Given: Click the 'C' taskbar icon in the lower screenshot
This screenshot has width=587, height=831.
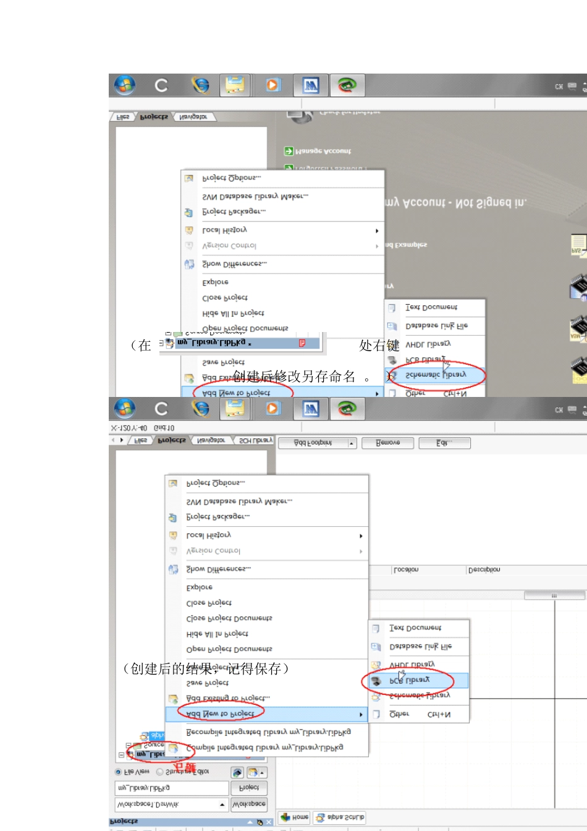Looking at the screenshot, I should (x=161, y=409).
